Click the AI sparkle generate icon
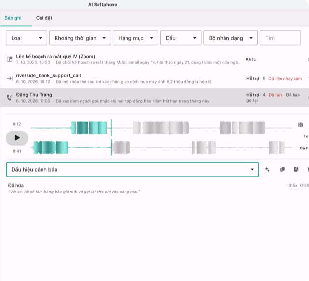The image size is (309, 281). click(x=267, y=169)
